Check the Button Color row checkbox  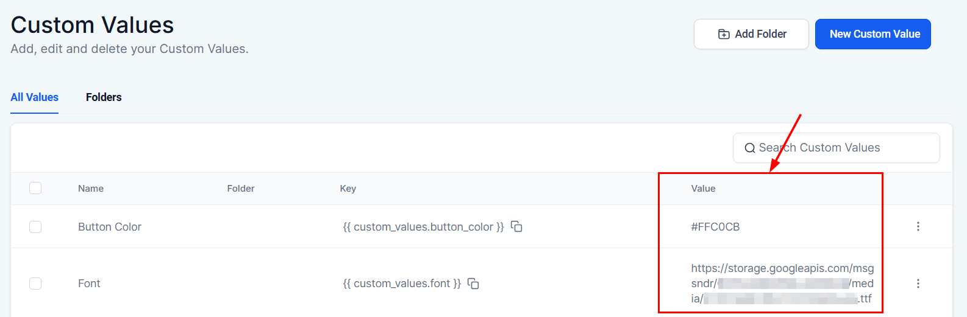click(35, 227)
